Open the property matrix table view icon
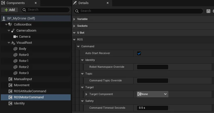 208,11
